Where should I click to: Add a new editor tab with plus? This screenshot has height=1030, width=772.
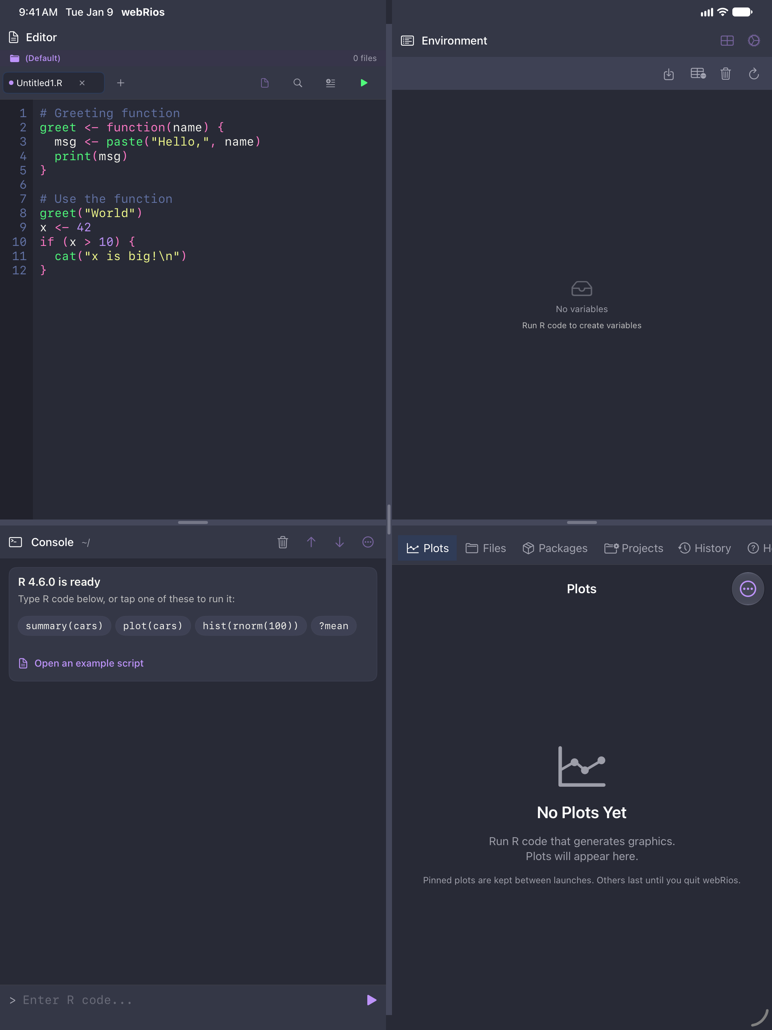(x=120, y=83)
